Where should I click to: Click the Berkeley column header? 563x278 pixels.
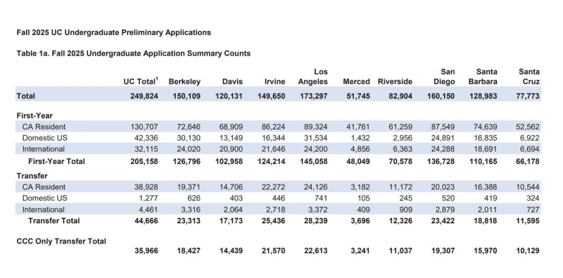(x=184, y=82)
